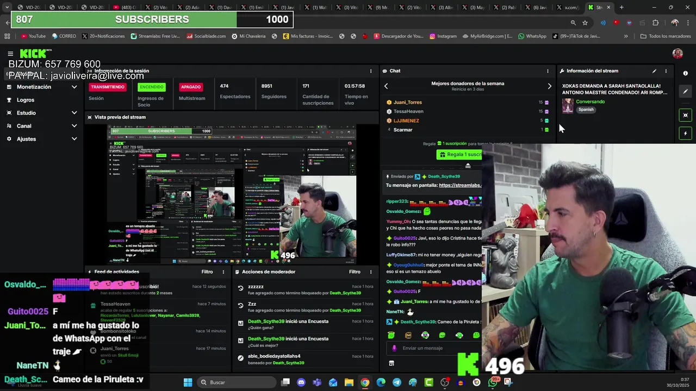
Task: Click TessaHeaven in top donors list
Action: [408, 111]
